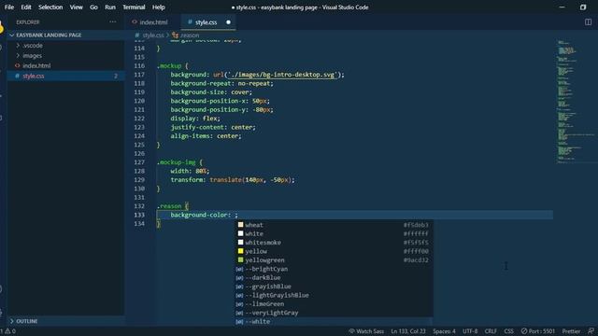Click the split editor icon

[x=588, y=22]
